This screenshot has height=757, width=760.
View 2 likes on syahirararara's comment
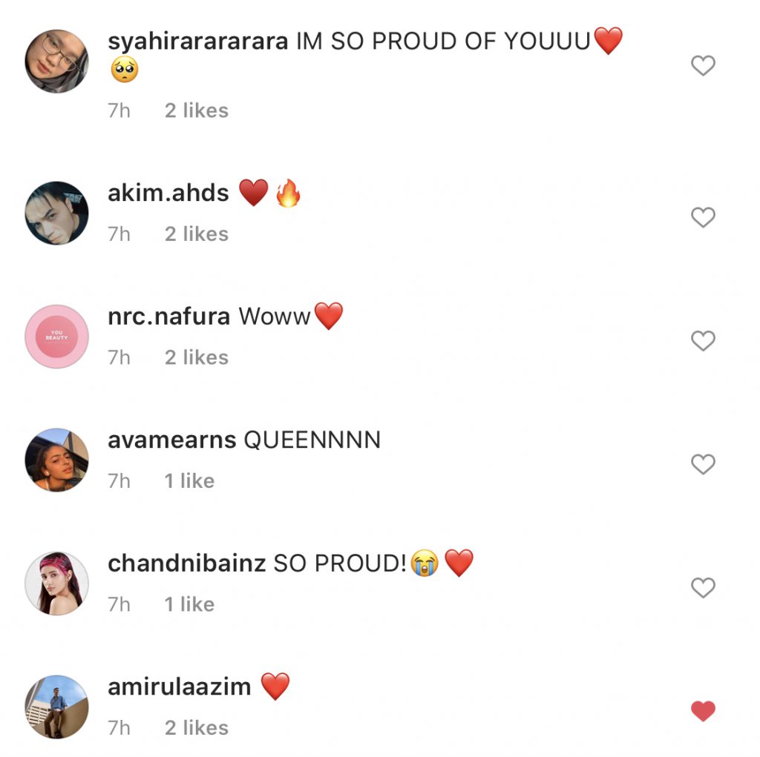[x=196, y=110]
